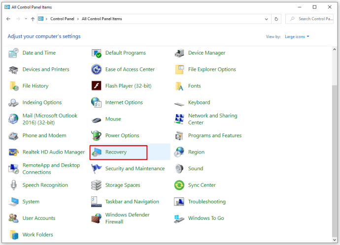The height and width of the screenshot is (245, 340).
Task: Open the Keyboard text link
Action: 199,102
